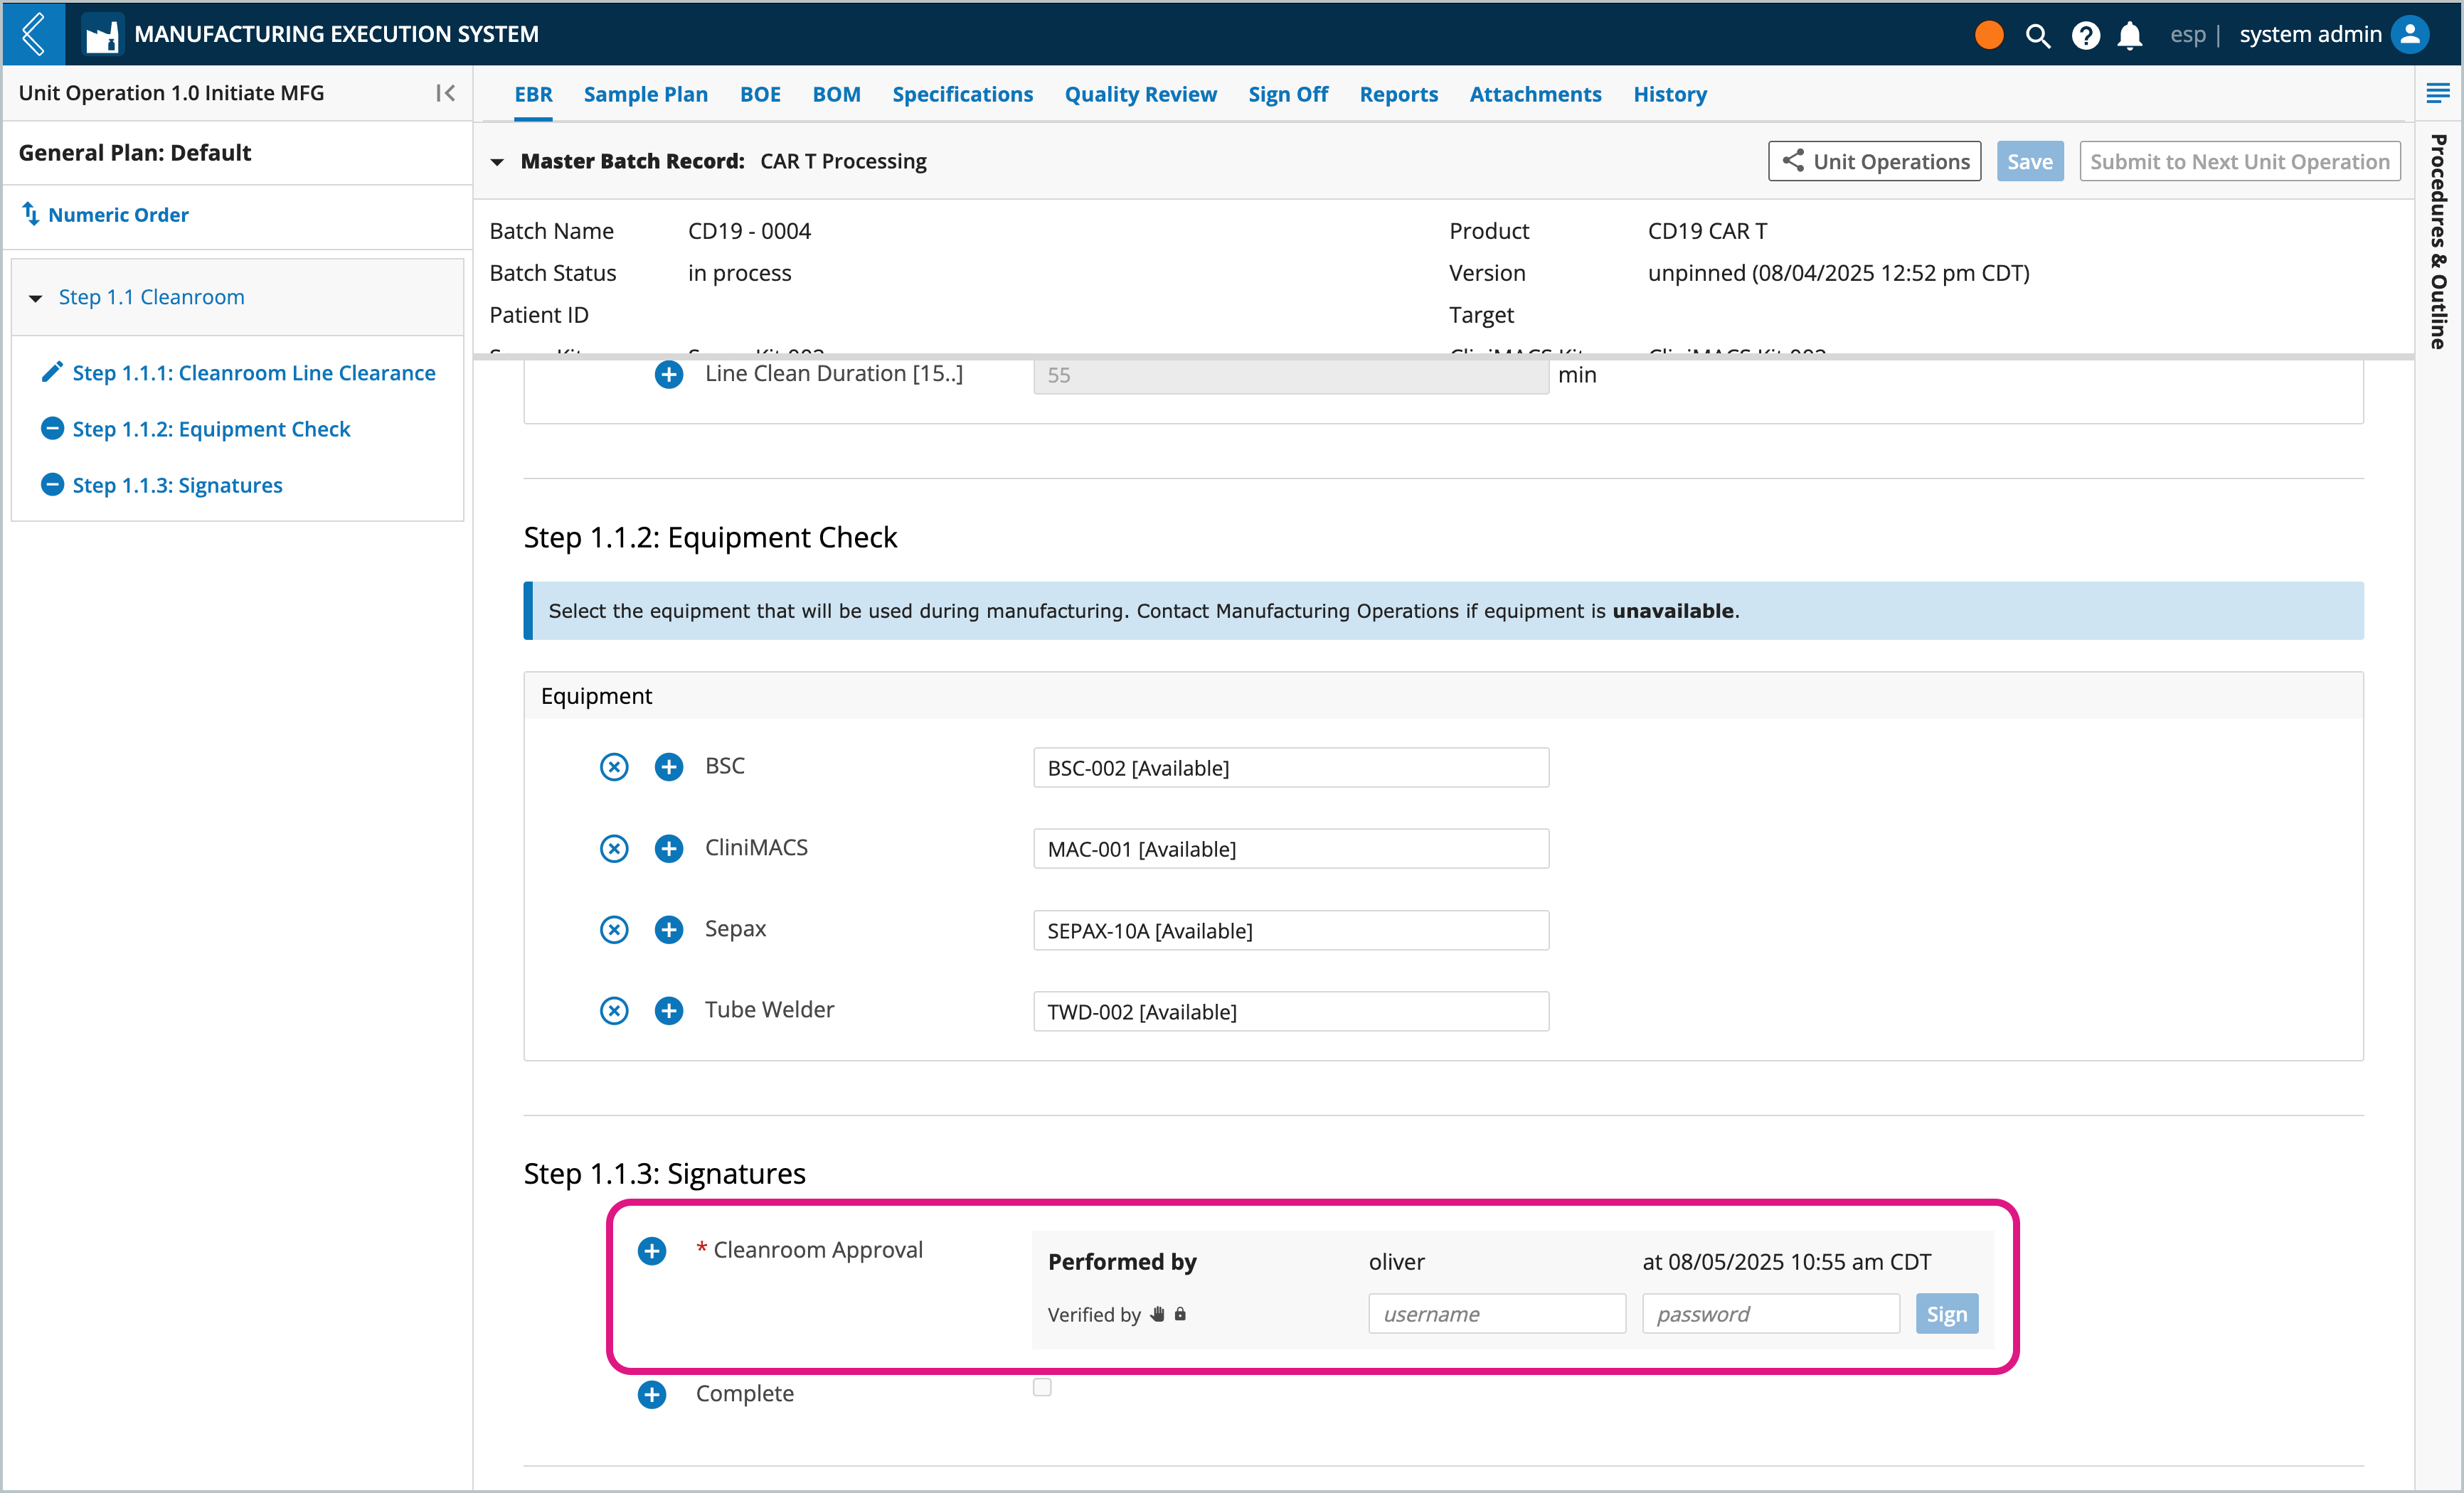
Task: Open the Quality Review tab
Action: [1140, 94]
